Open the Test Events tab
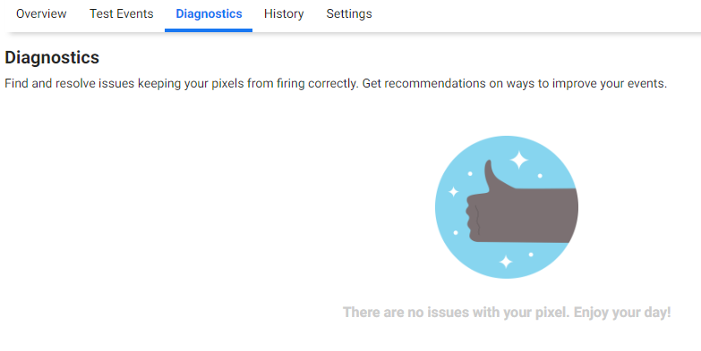This screenshot has width=701, height=351. coord(121,13)
